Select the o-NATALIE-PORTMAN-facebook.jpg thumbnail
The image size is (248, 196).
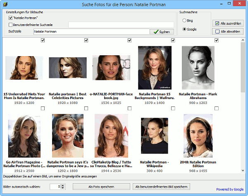(111, 68)
